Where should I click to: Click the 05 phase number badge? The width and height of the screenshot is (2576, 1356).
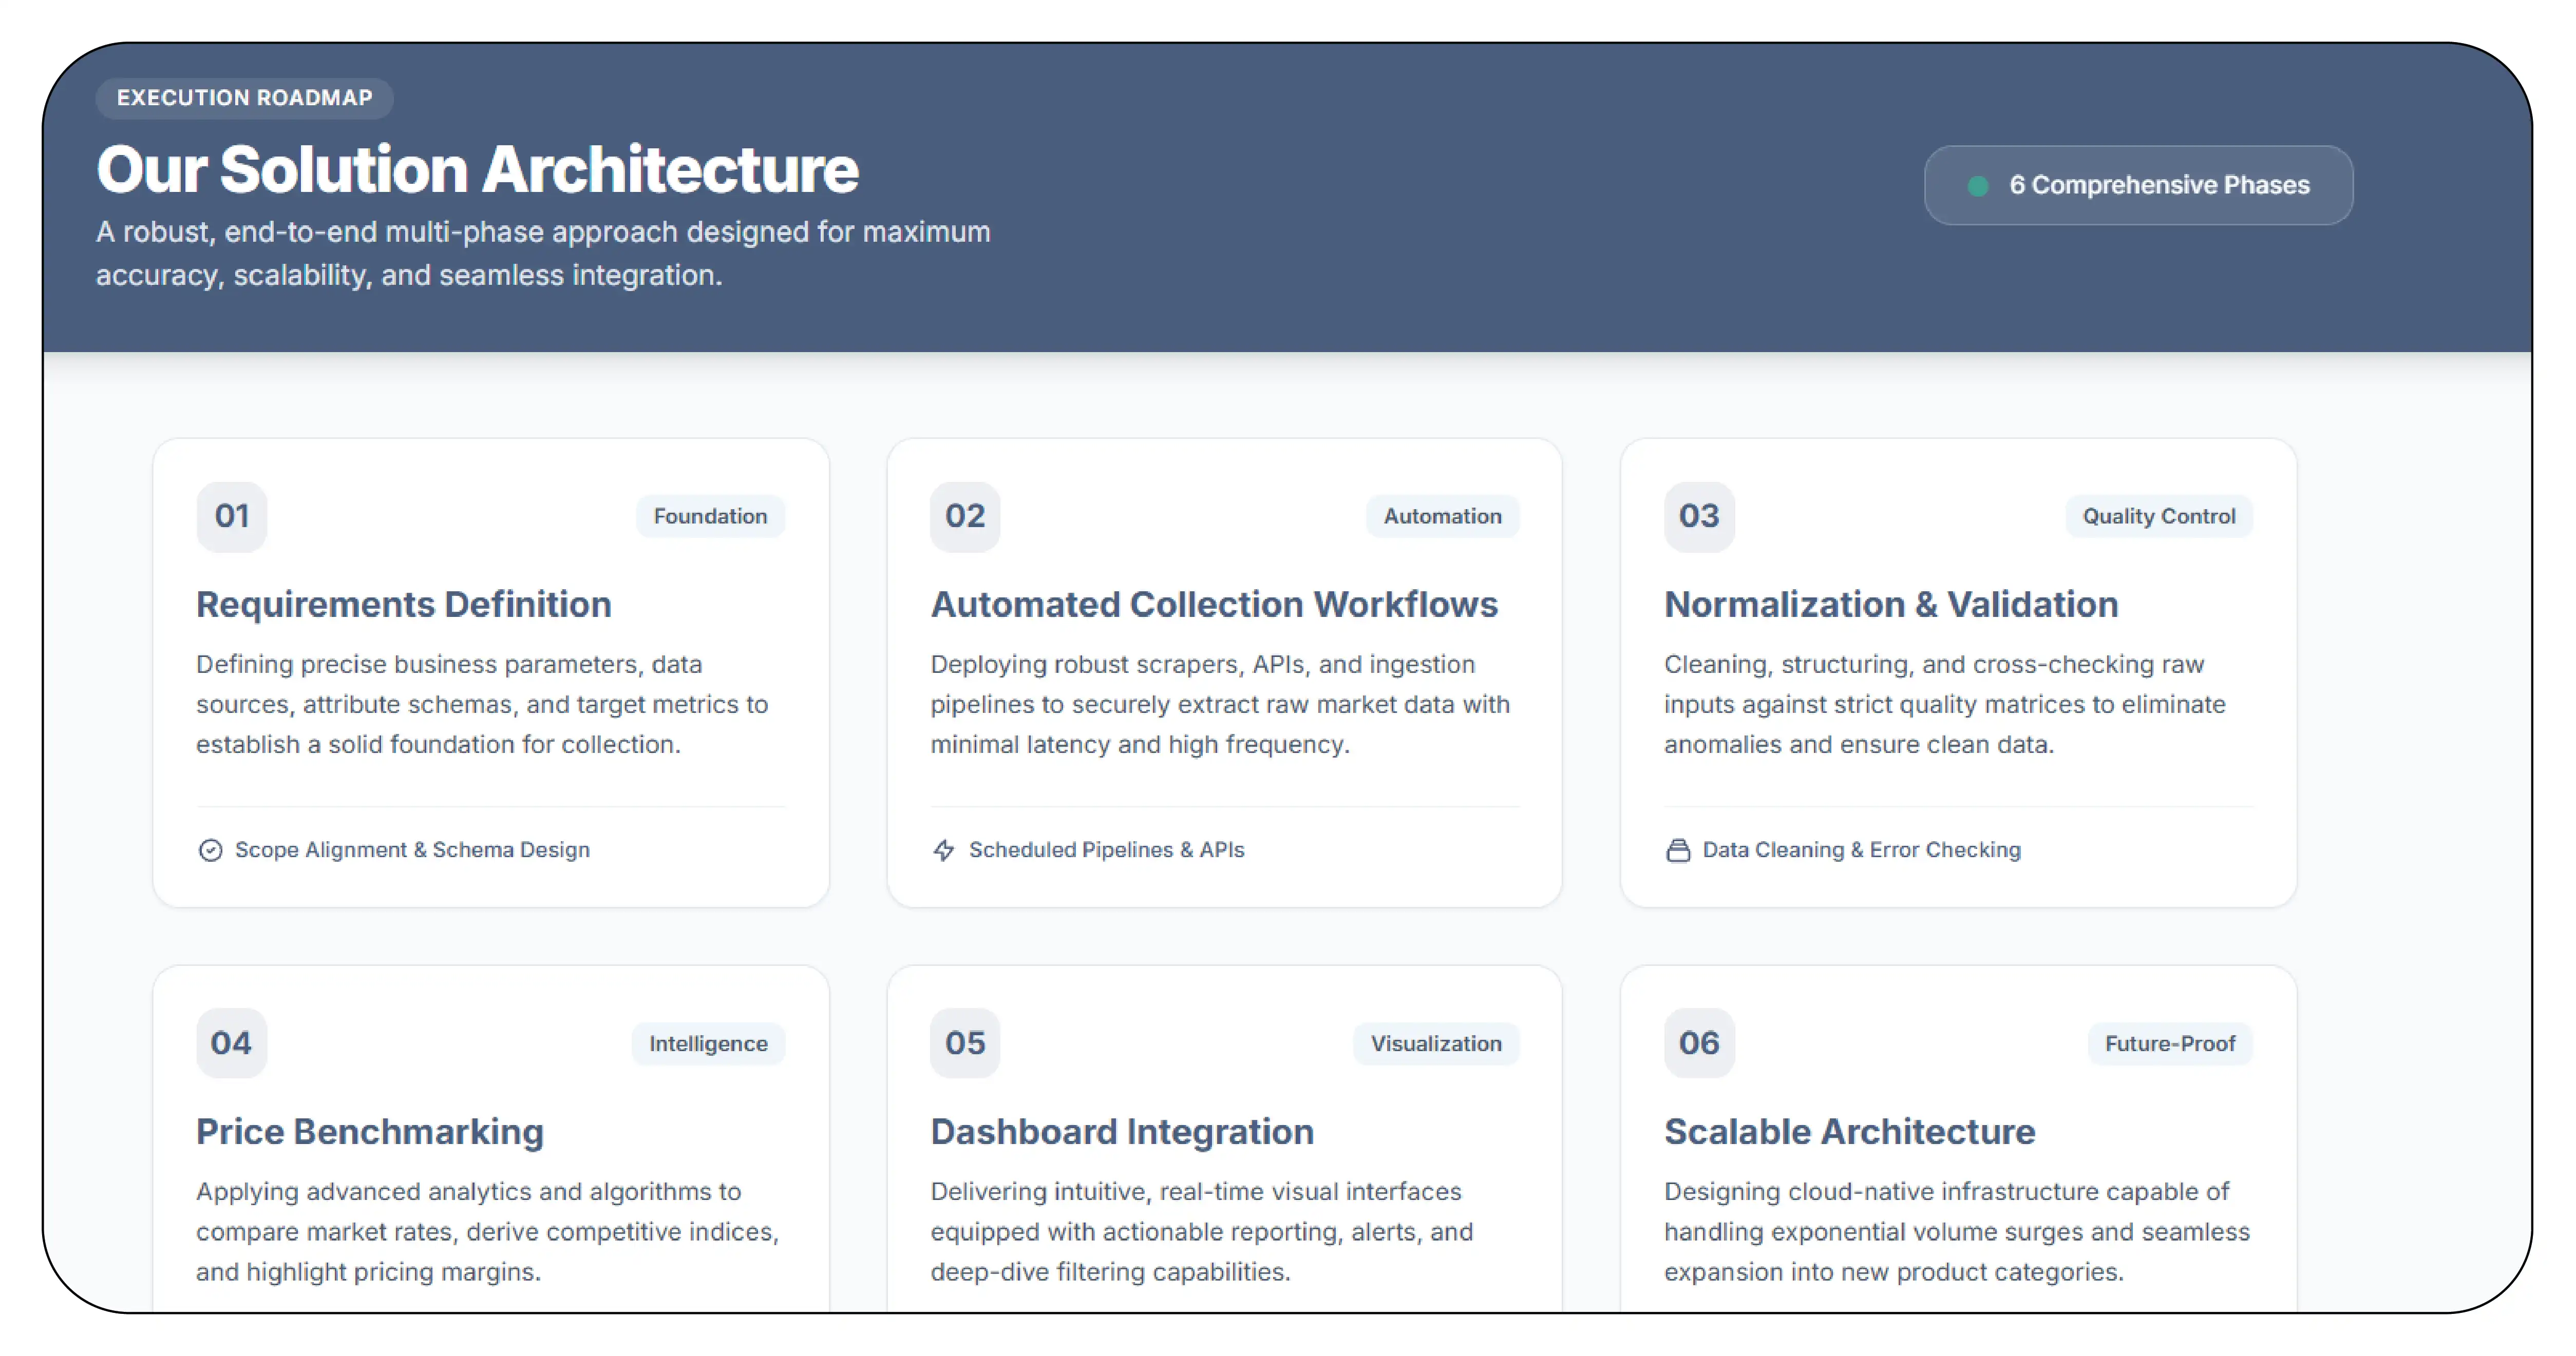point(964,1043)
